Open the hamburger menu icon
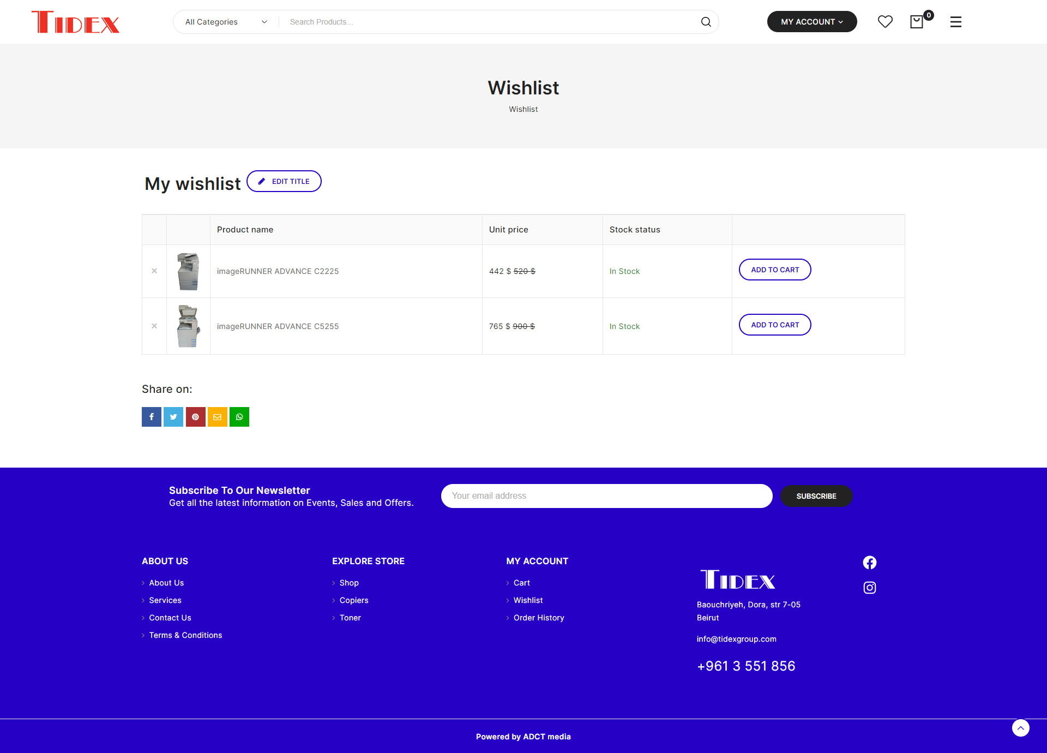1047x753 pixels. (x=955, y=22)
